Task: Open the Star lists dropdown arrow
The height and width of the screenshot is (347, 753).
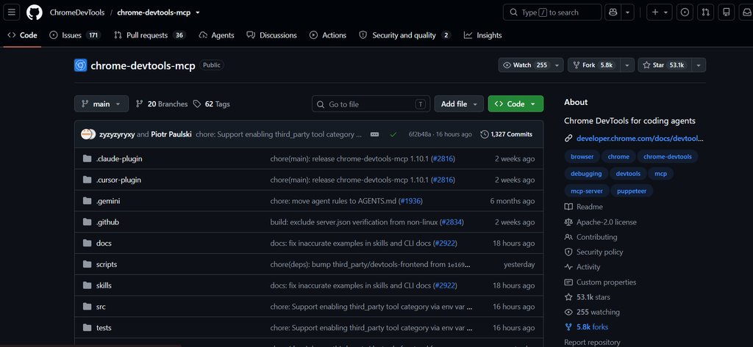Action: pos(699,65)
